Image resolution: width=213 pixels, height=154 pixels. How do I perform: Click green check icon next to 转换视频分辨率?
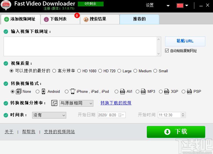[x=6, y=103]
